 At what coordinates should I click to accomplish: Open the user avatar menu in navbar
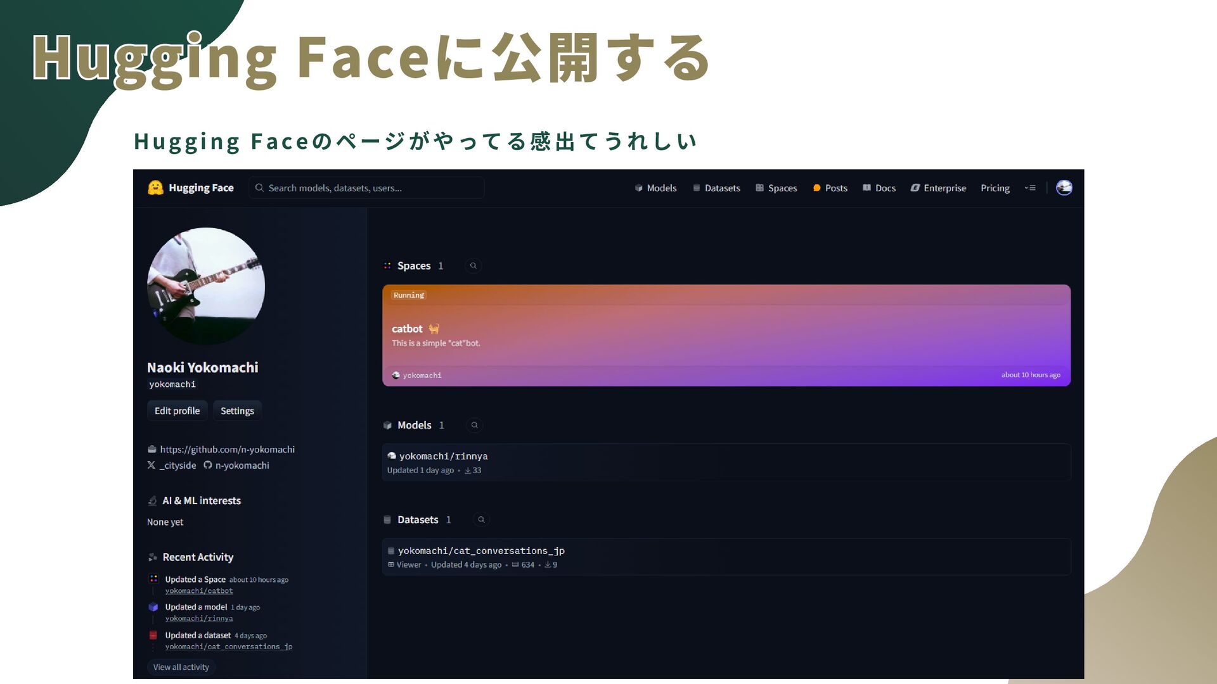[1064, 188]
